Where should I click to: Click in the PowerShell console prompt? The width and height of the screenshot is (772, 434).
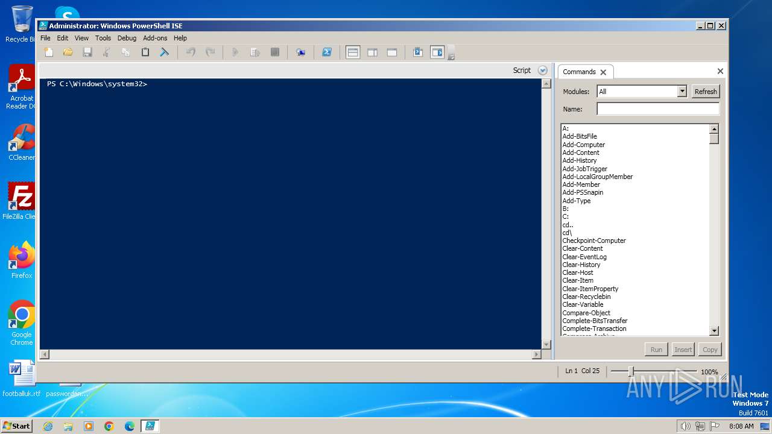pyautogui.click(x=291, y=213)
